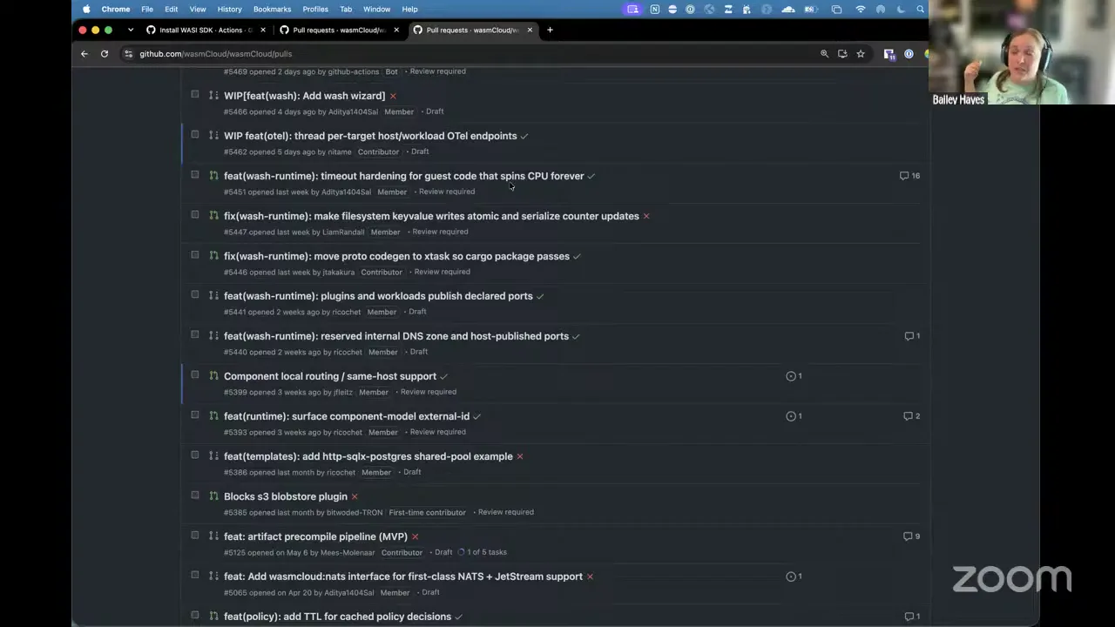Viewport: 1115px width, 627px height.
Task: Check the box for the timeout hardening PR
Action: 195,174
